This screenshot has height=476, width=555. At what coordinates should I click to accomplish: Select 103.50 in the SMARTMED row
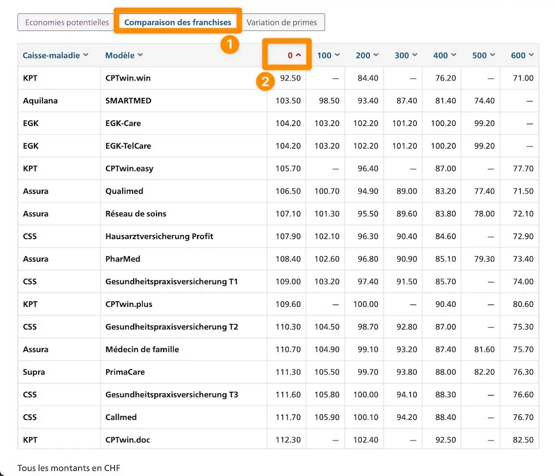(x=288, y=100)
